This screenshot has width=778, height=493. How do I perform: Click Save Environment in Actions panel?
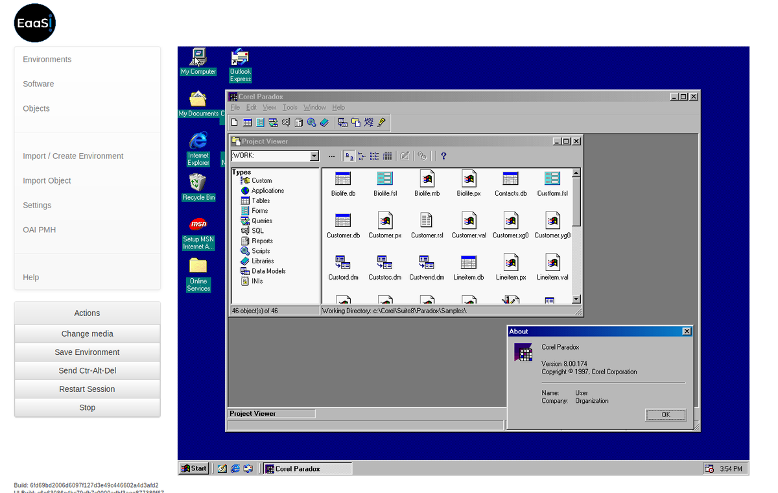(87, 352)
